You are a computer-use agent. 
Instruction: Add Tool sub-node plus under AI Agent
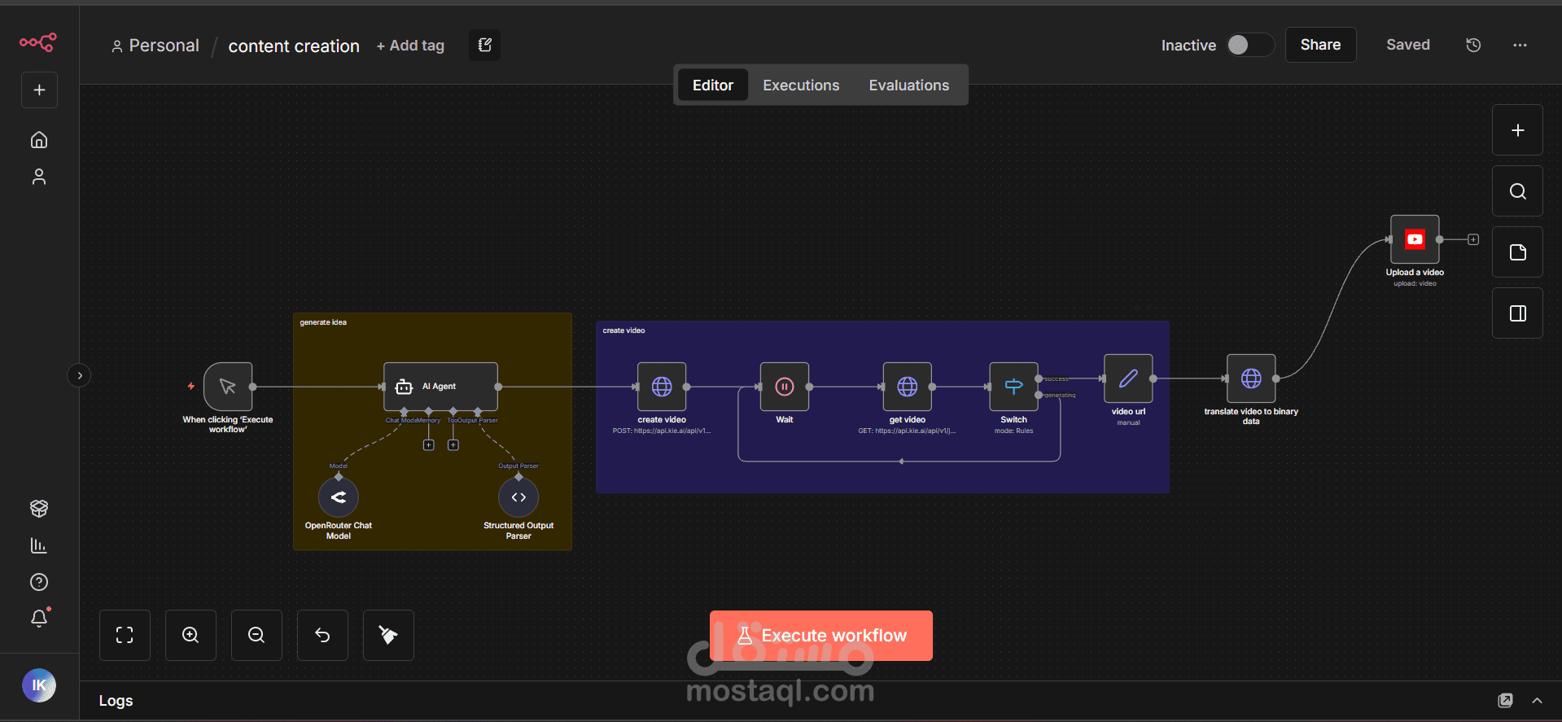[453, 445]
